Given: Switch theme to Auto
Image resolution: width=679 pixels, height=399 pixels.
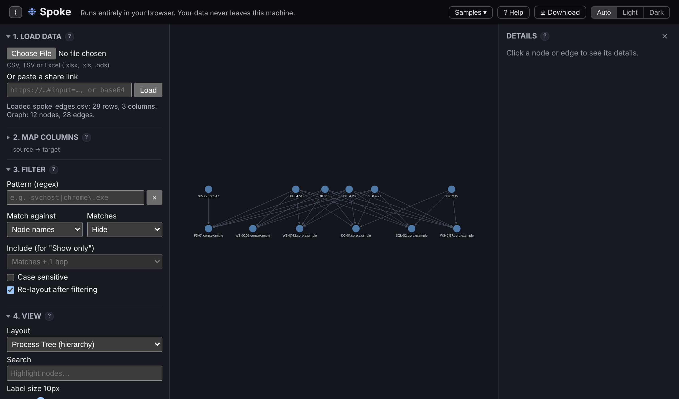Looking at the screenshot, I should pyautogui.click(x=604, y=12).
